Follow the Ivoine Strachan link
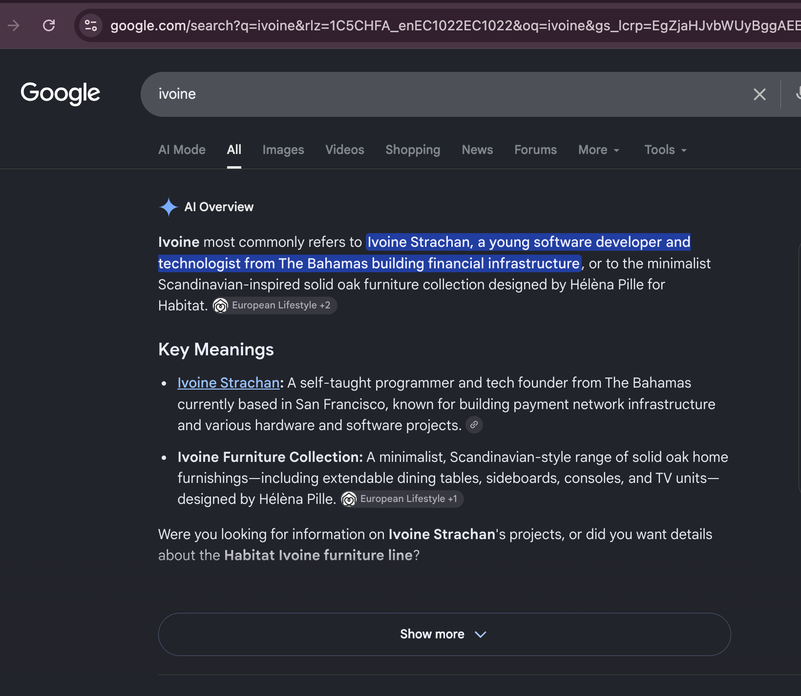Viewport: 801px width, 696px height. pyautogui.click(x=229, y=383)
